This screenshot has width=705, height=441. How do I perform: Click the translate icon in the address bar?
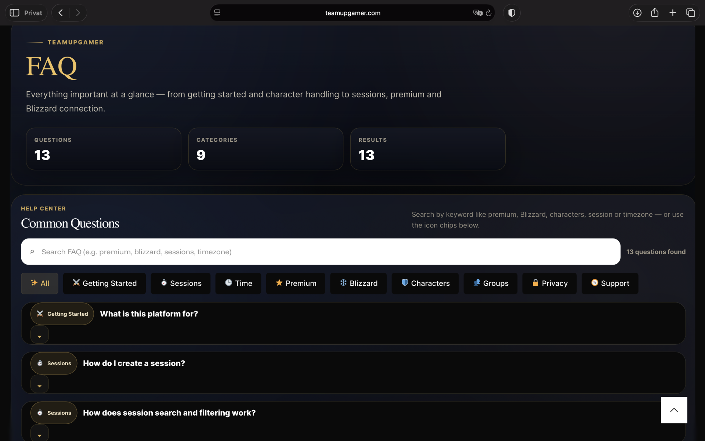(x=477, y=12)
